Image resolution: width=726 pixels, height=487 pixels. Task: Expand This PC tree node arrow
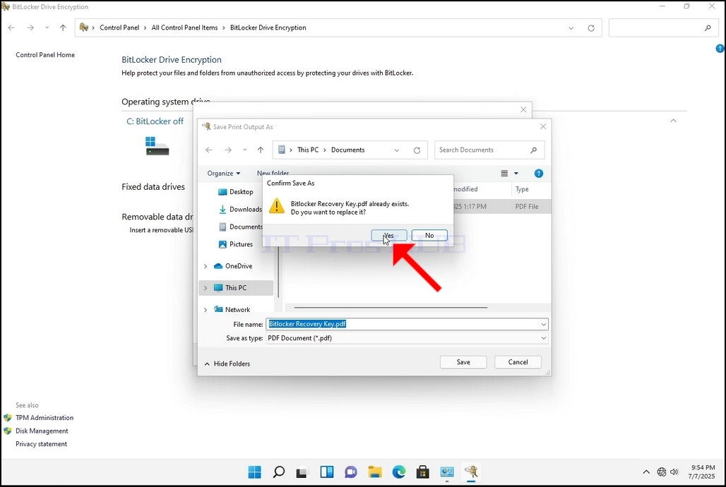(206, 288)
